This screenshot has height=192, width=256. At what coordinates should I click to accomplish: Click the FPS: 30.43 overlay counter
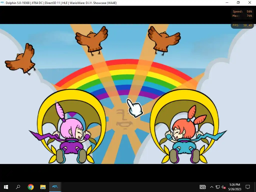coord(242,25)
